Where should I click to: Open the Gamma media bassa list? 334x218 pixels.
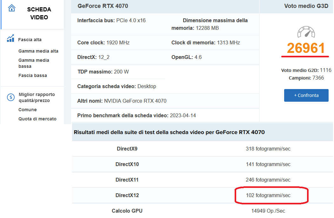(34, 63)
